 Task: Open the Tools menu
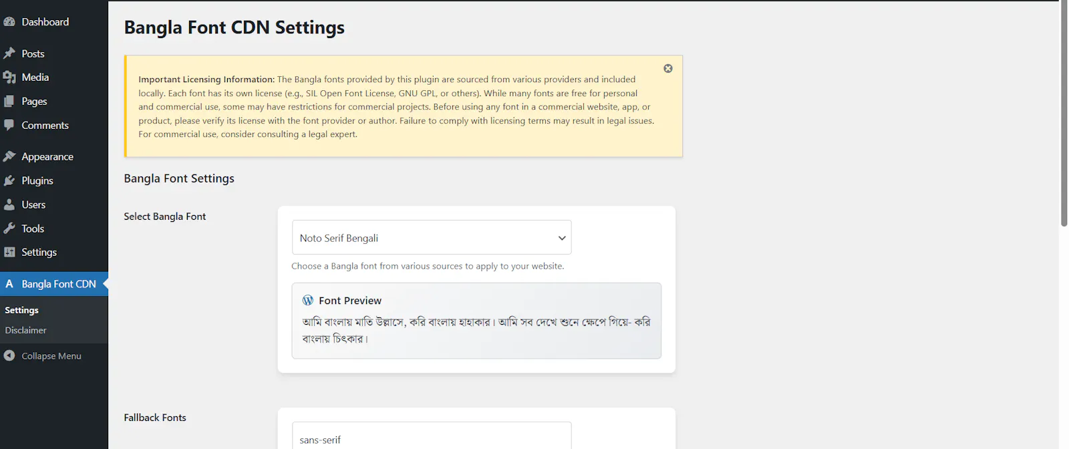pyautogui.click(x=54, y=229)
